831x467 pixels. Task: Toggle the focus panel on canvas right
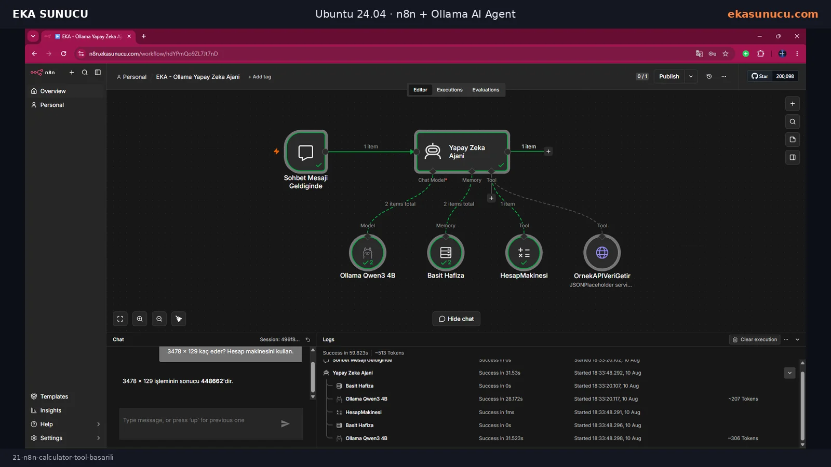point(793,157)
